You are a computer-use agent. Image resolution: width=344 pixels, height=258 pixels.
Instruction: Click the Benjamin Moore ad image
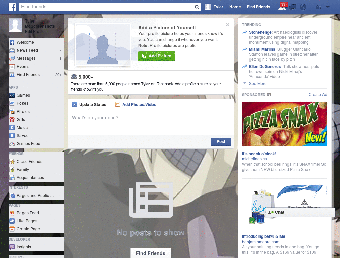[284, 205]
